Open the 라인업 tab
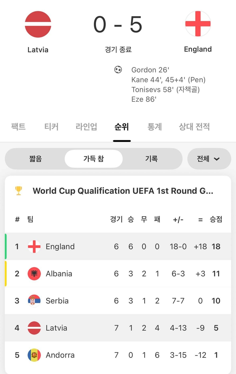236x374 pixels. (x=86, y=127)
